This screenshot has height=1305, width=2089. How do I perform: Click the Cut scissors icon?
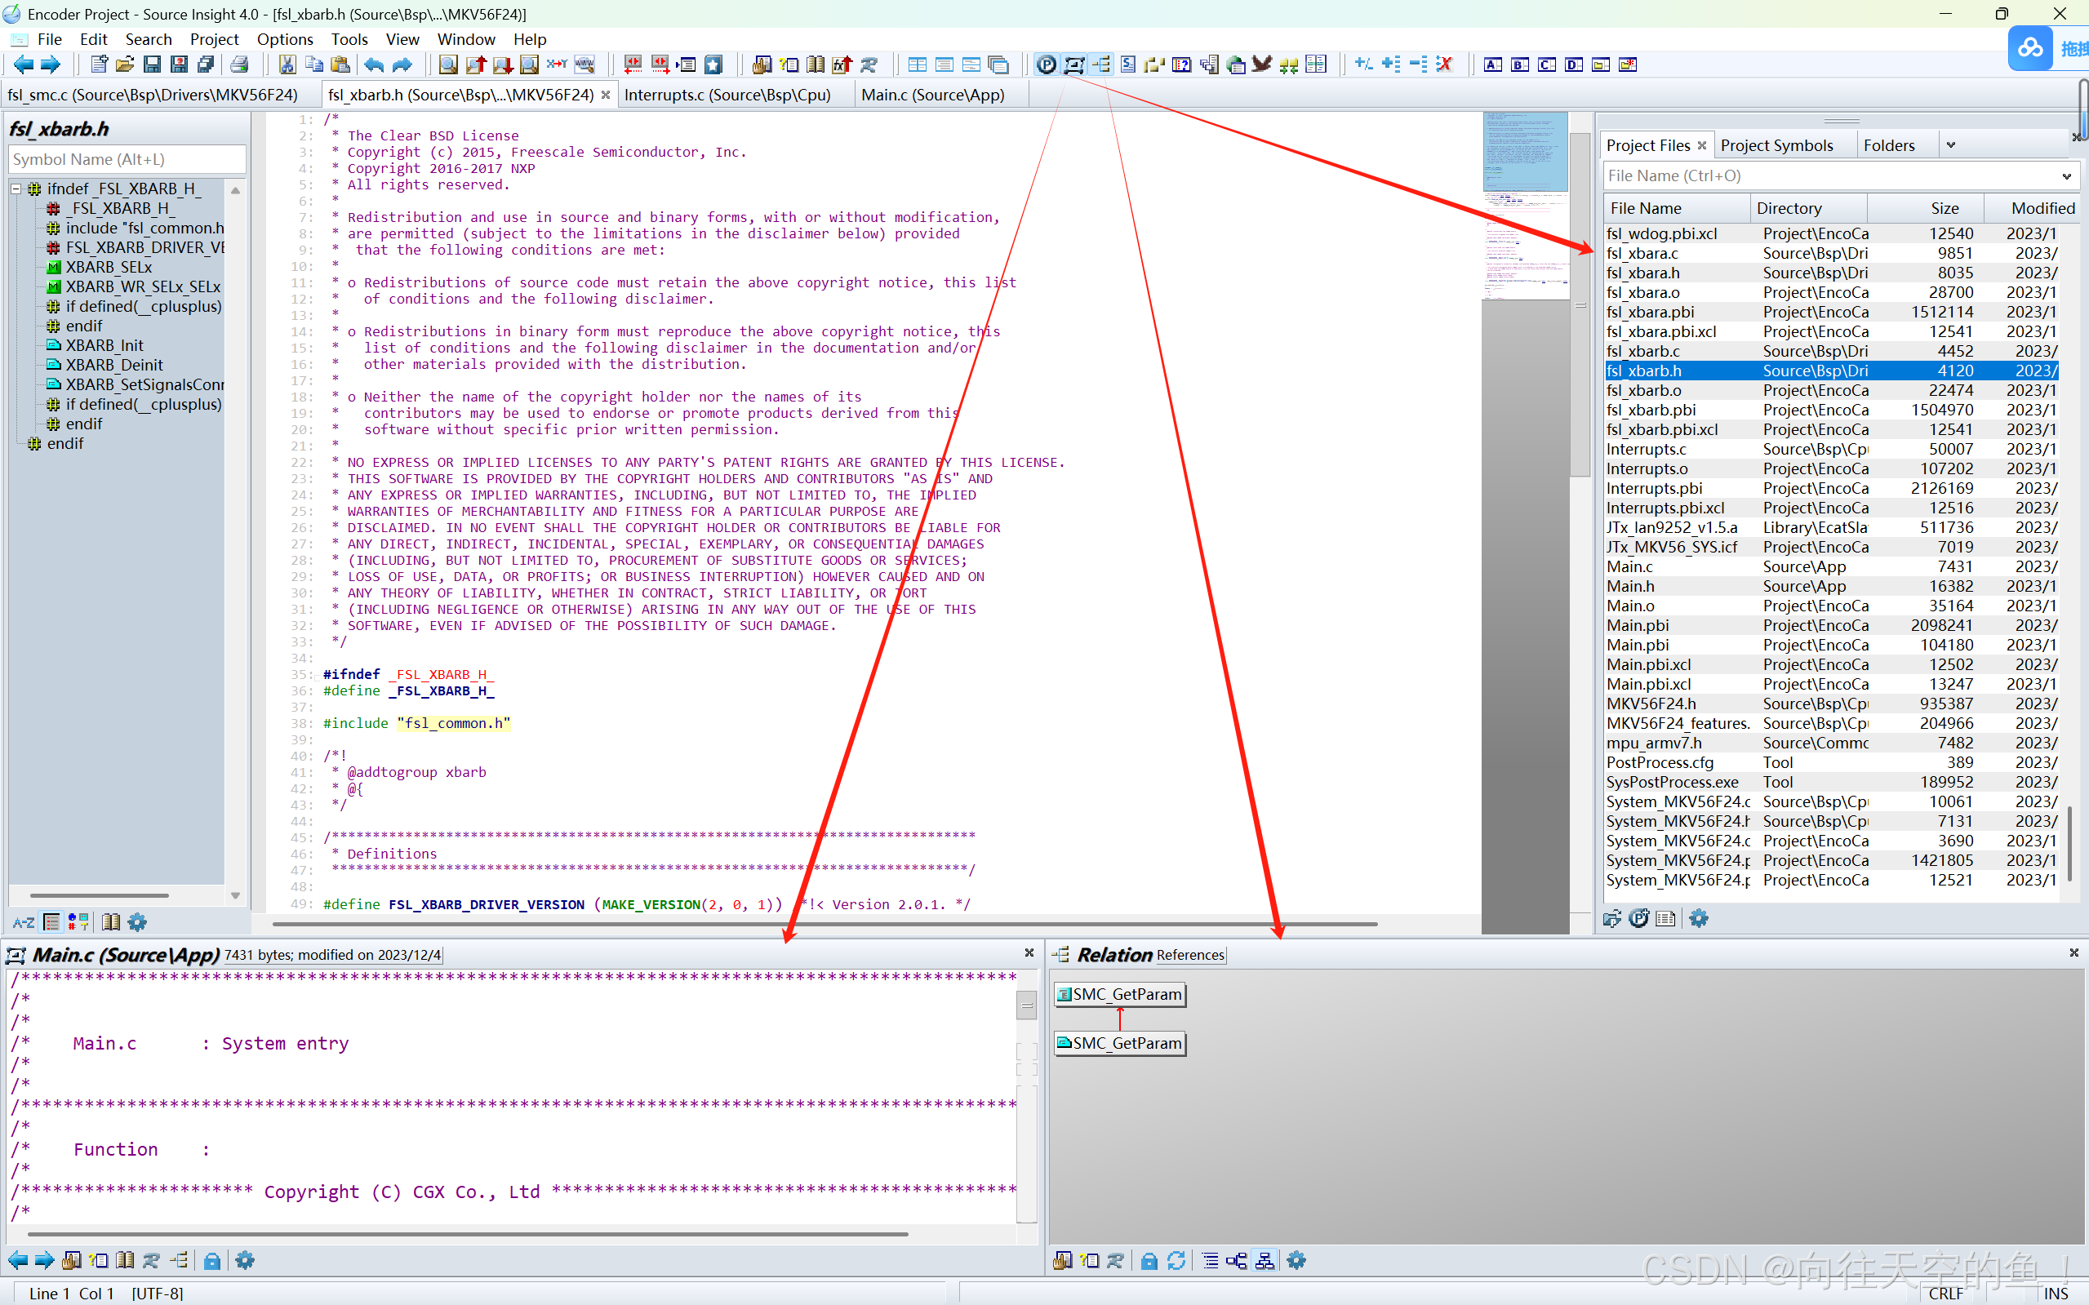click(x=287, y=64)
